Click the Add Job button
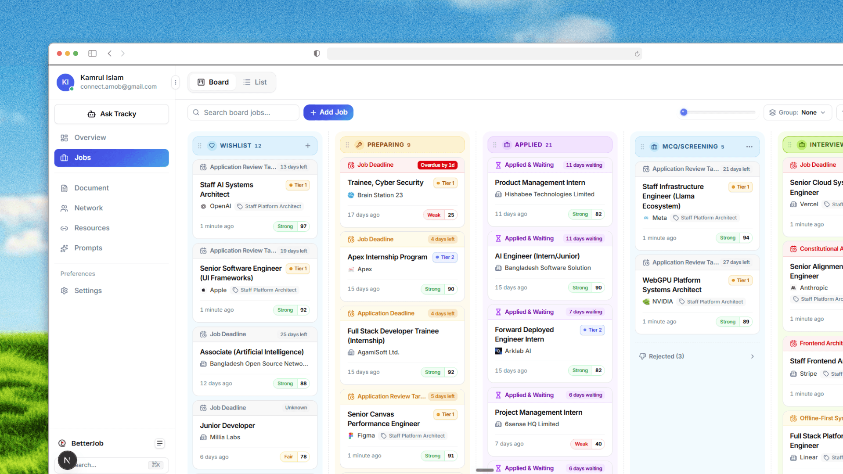This screenshot has width=843, height=474. (328, 112)
